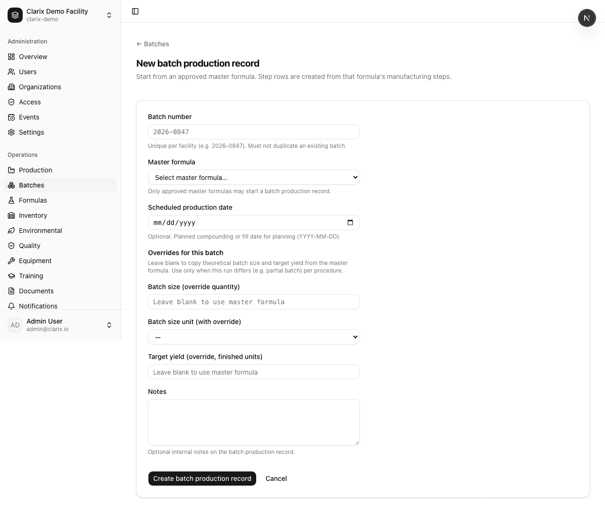This screenshot has width=605, height=513.
Task: Expand the facility switcher chevron
Action: 109,15
